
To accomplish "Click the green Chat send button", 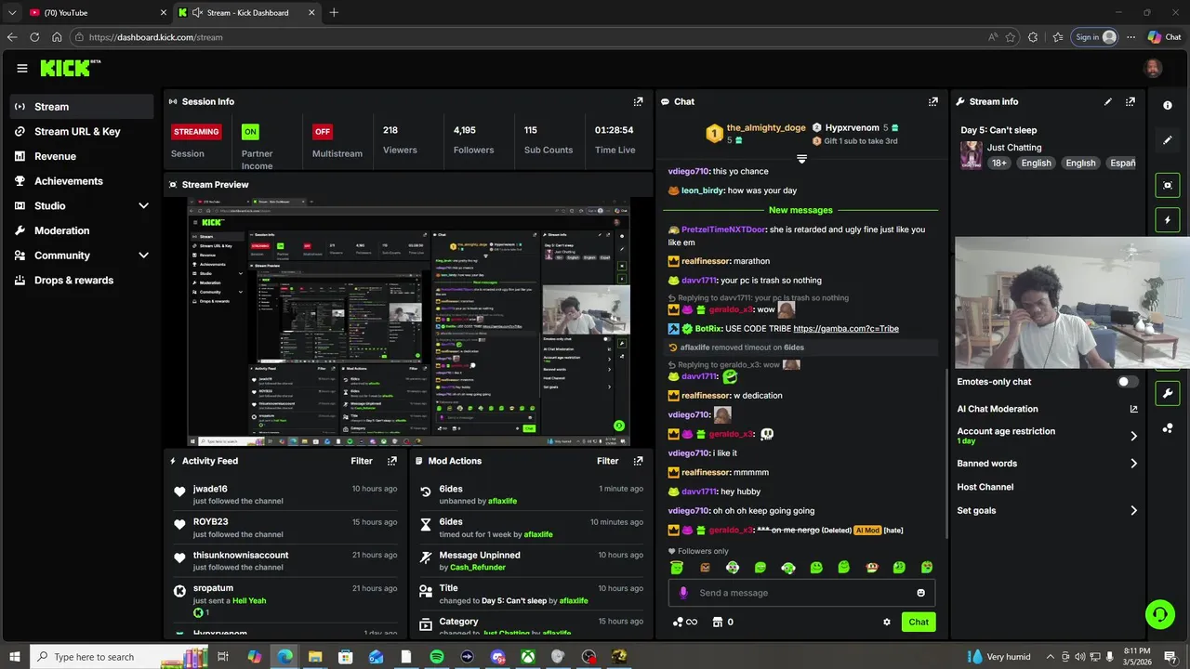I will coord(919,622).
